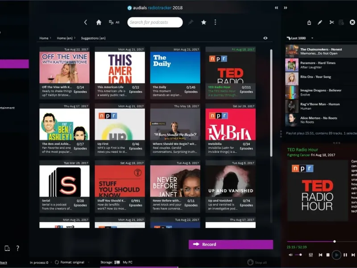Pause the current playback
The height and width of the screenshot is (268, 357).
345,255
